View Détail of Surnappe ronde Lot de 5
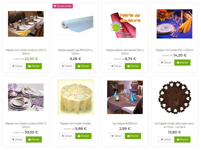The height and width of the screenshot is (150, 201). [x=166, y=139]
